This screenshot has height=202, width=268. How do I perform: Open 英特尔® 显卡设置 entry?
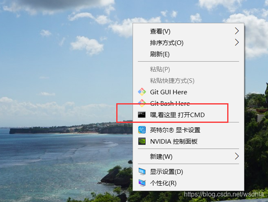[188, 130]
